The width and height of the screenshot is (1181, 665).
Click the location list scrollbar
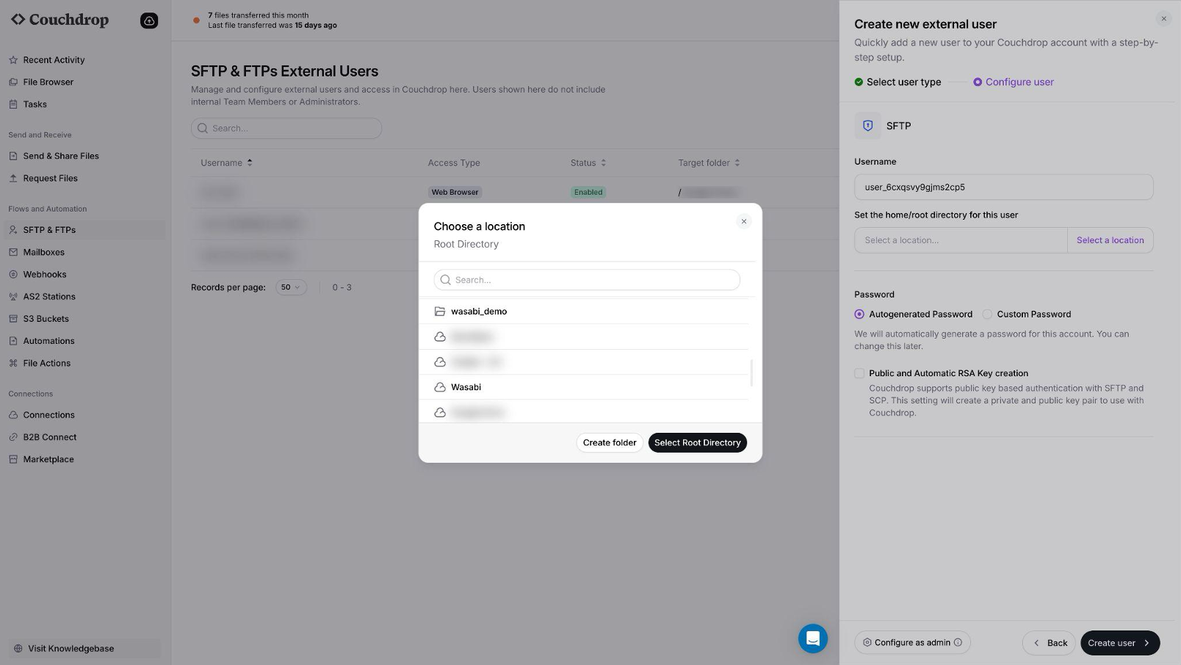(751, 373)
